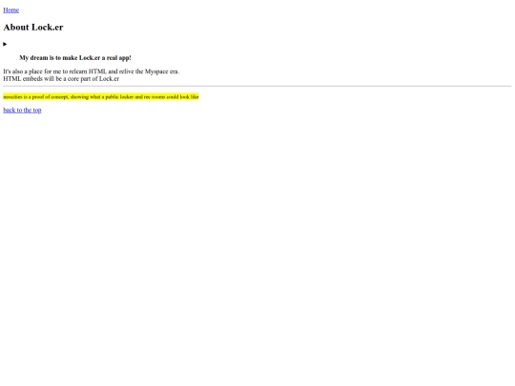The height and width of the screenshot is (386, 515).
Task: Open the Home link
Action: point(10,10)
